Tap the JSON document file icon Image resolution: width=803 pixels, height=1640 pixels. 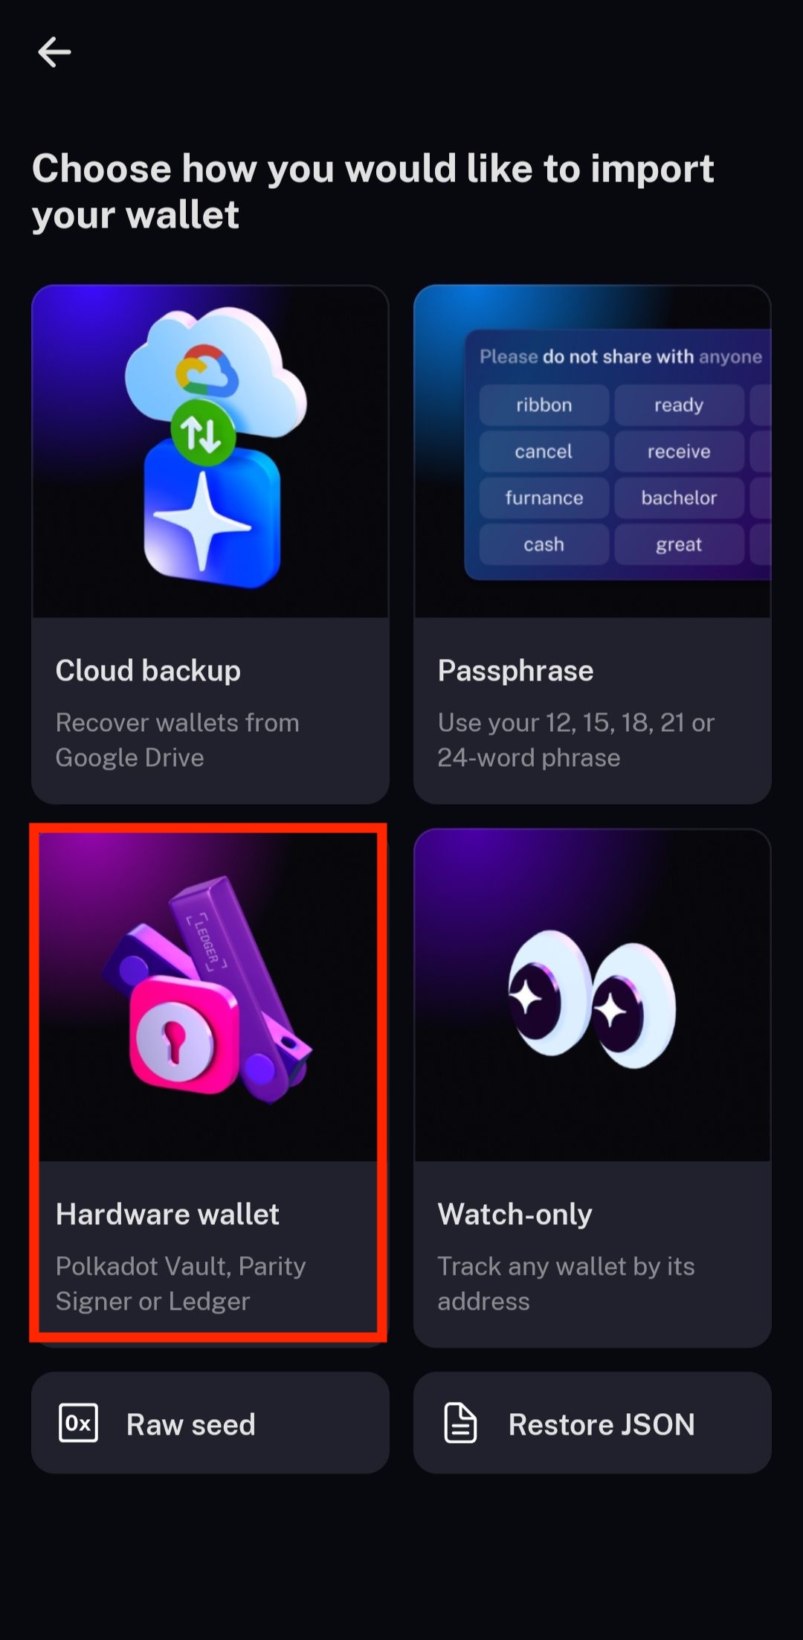click(460, 1423)
